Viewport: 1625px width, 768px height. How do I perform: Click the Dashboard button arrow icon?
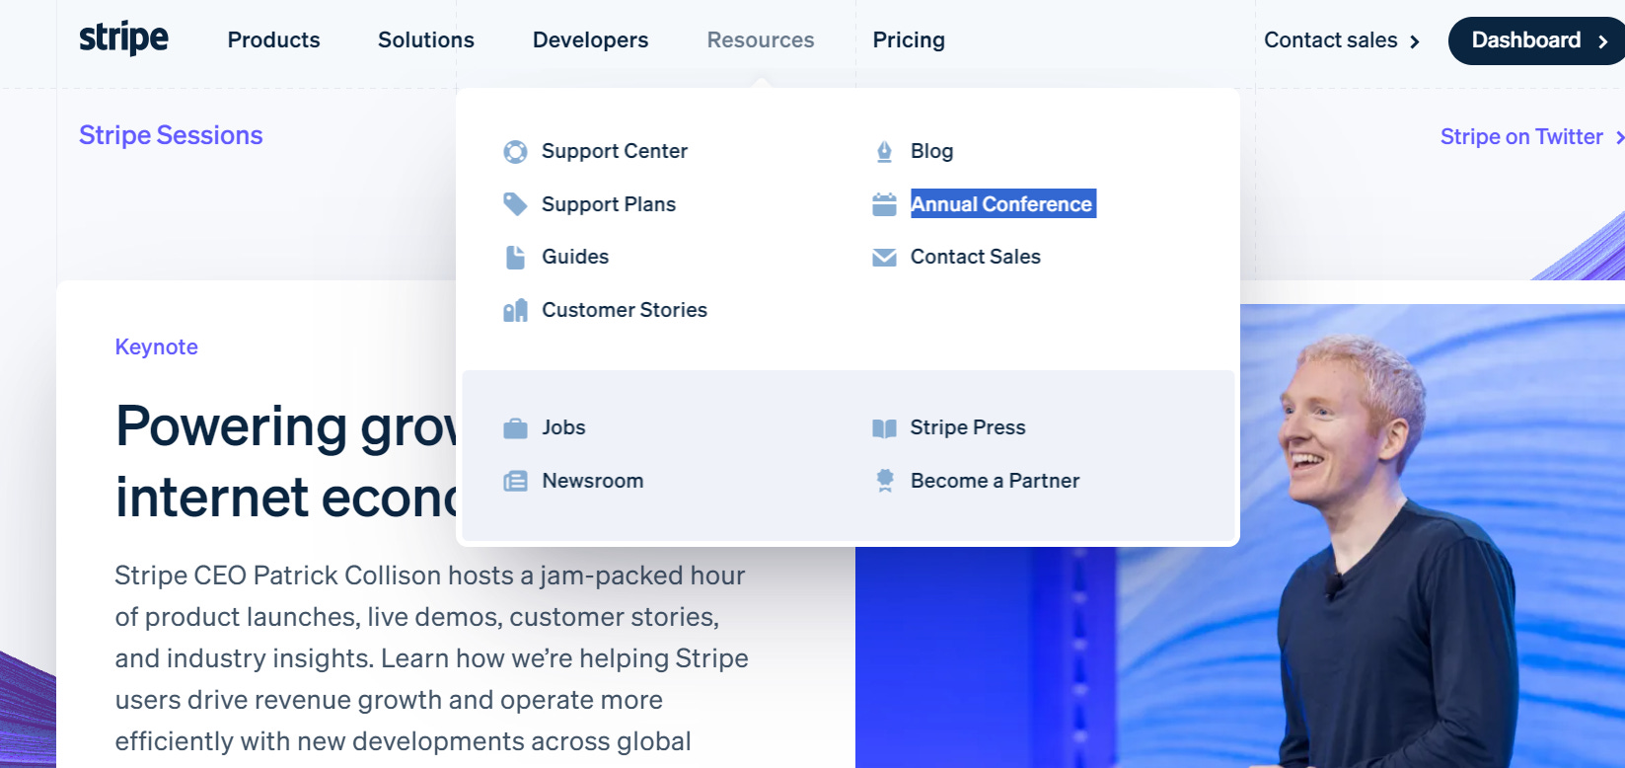[1603, 41]
